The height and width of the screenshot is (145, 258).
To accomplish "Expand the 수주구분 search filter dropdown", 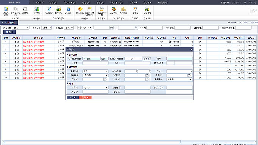I will tap(47, 28).
